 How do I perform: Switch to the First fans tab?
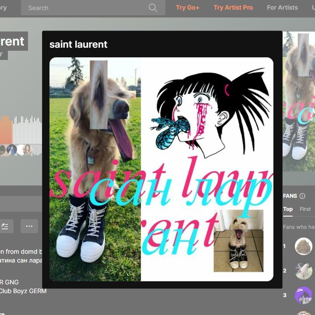[x=305, y=209]
